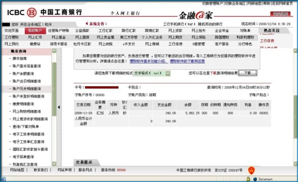Click 返回网银首页 top link
This screenshot has height=182, width=298.
[x=283, y=3]
